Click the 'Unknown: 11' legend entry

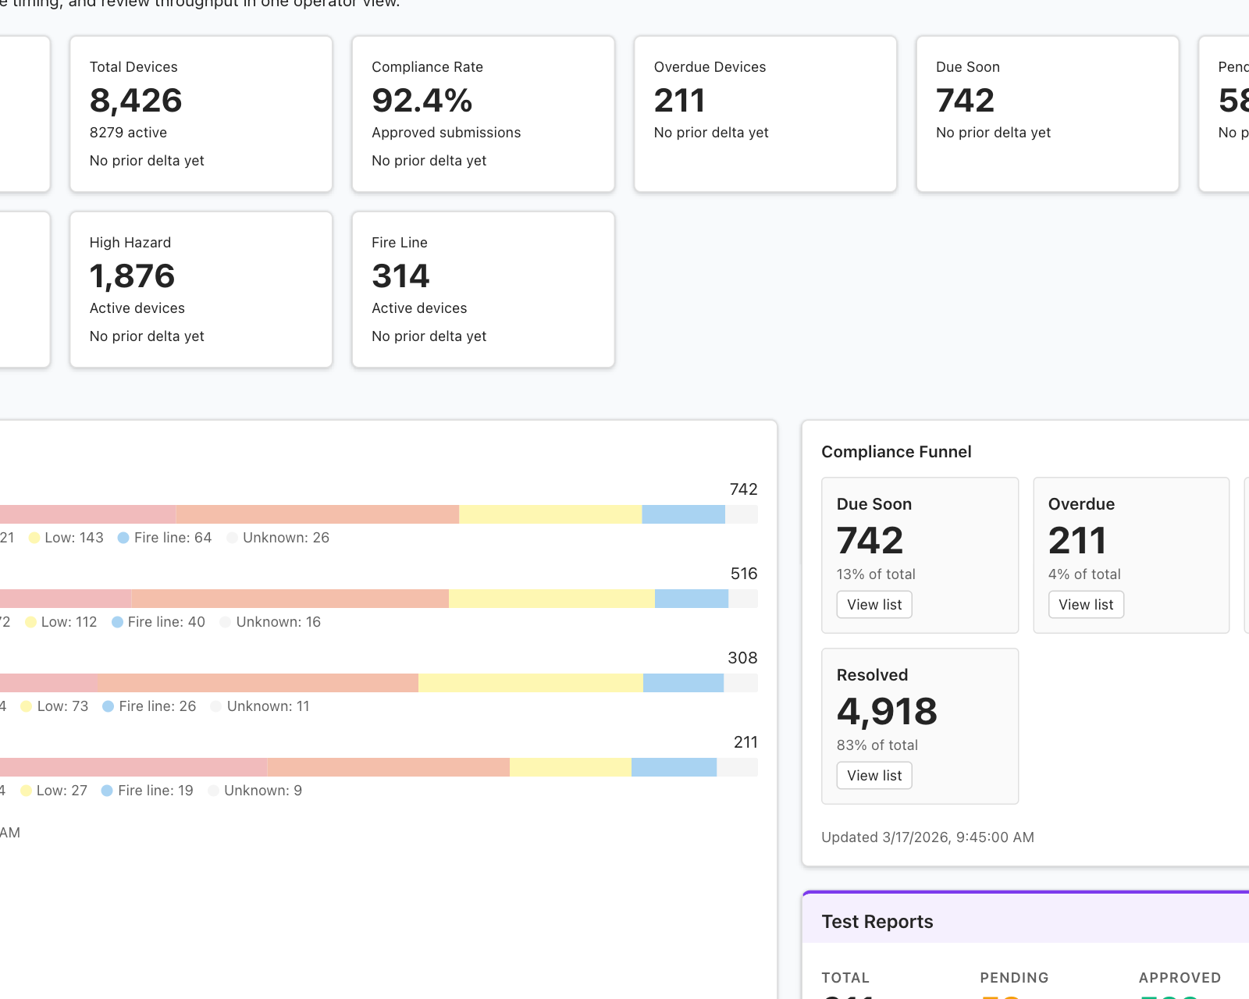point(261,706)
